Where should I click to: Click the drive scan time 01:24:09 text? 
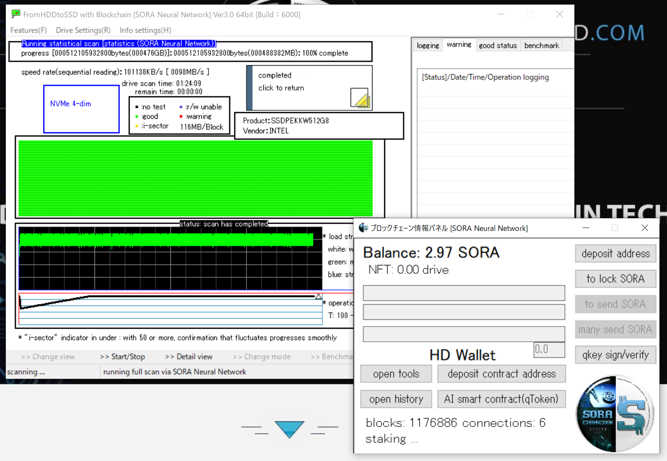click(161, 83)
